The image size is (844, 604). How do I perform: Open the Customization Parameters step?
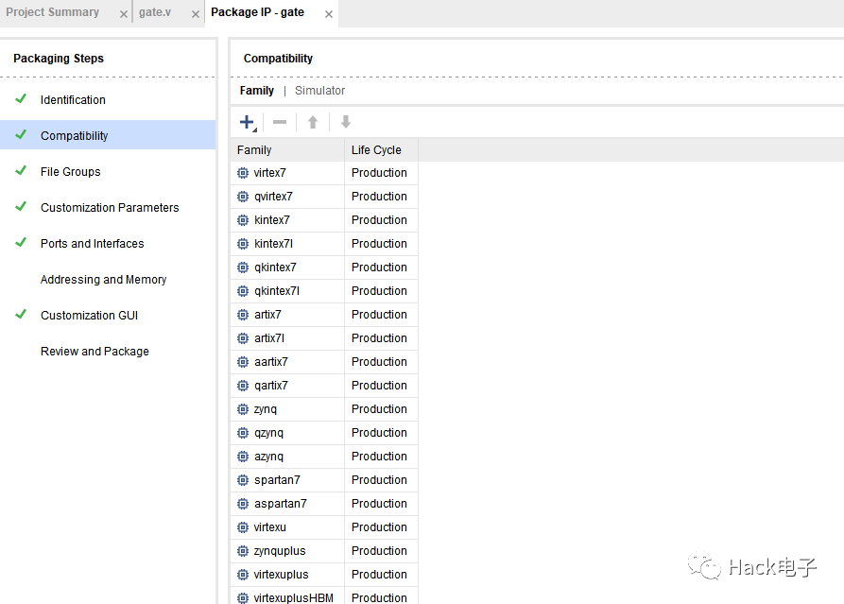tap(110, 208)
